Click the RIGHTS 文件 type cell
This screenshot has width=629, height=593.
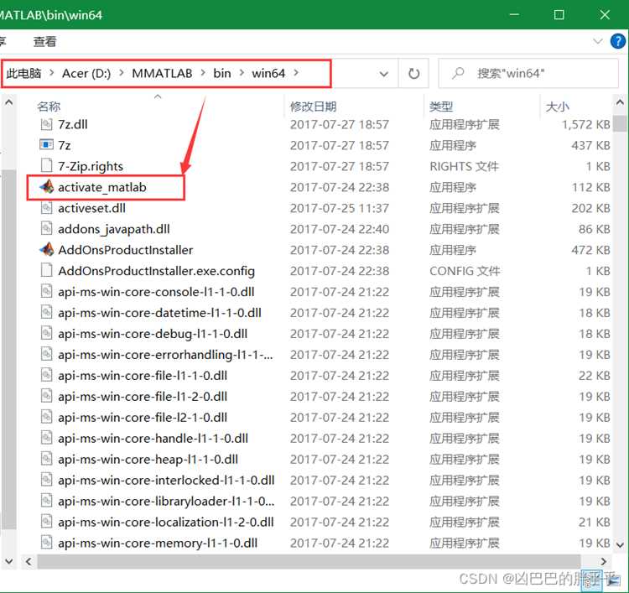coord(464,167)
